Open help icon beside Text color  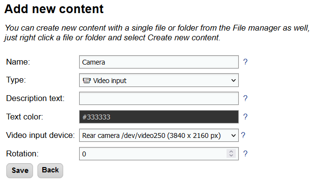tap(245, 117)
